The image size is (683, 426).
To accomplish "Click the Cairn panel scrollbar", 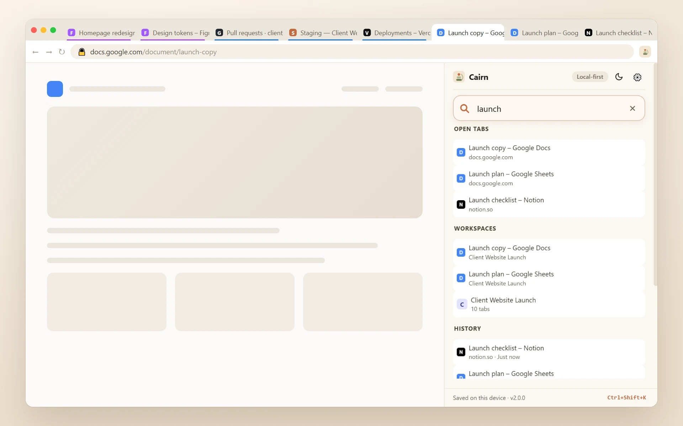I will coord(655,174).
